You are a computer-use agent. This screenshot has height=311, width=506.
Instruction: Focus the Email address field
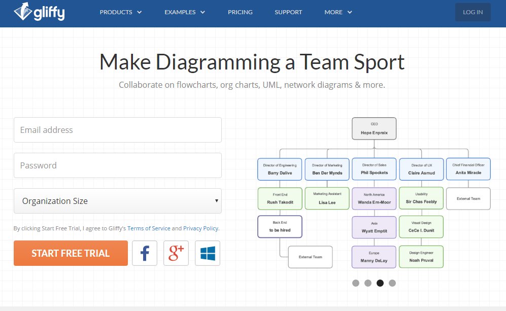point(118,130)
